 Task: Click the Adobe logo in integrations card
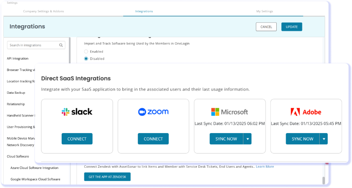coord(306,112)
